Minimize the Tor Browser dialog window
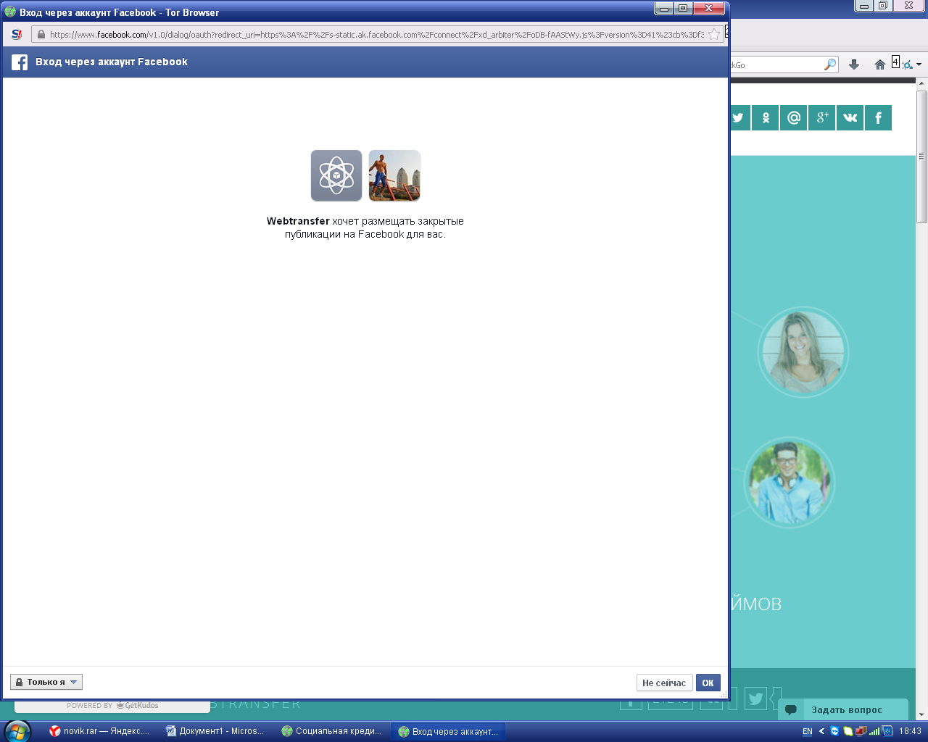Viewport: 928px width, 742px height. point(664,8)
